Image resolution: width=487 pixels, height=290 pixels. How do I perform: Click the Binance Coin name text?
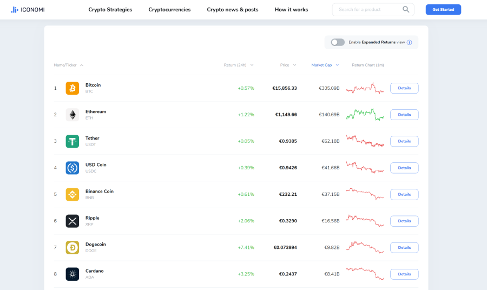(x=100, y=192)
